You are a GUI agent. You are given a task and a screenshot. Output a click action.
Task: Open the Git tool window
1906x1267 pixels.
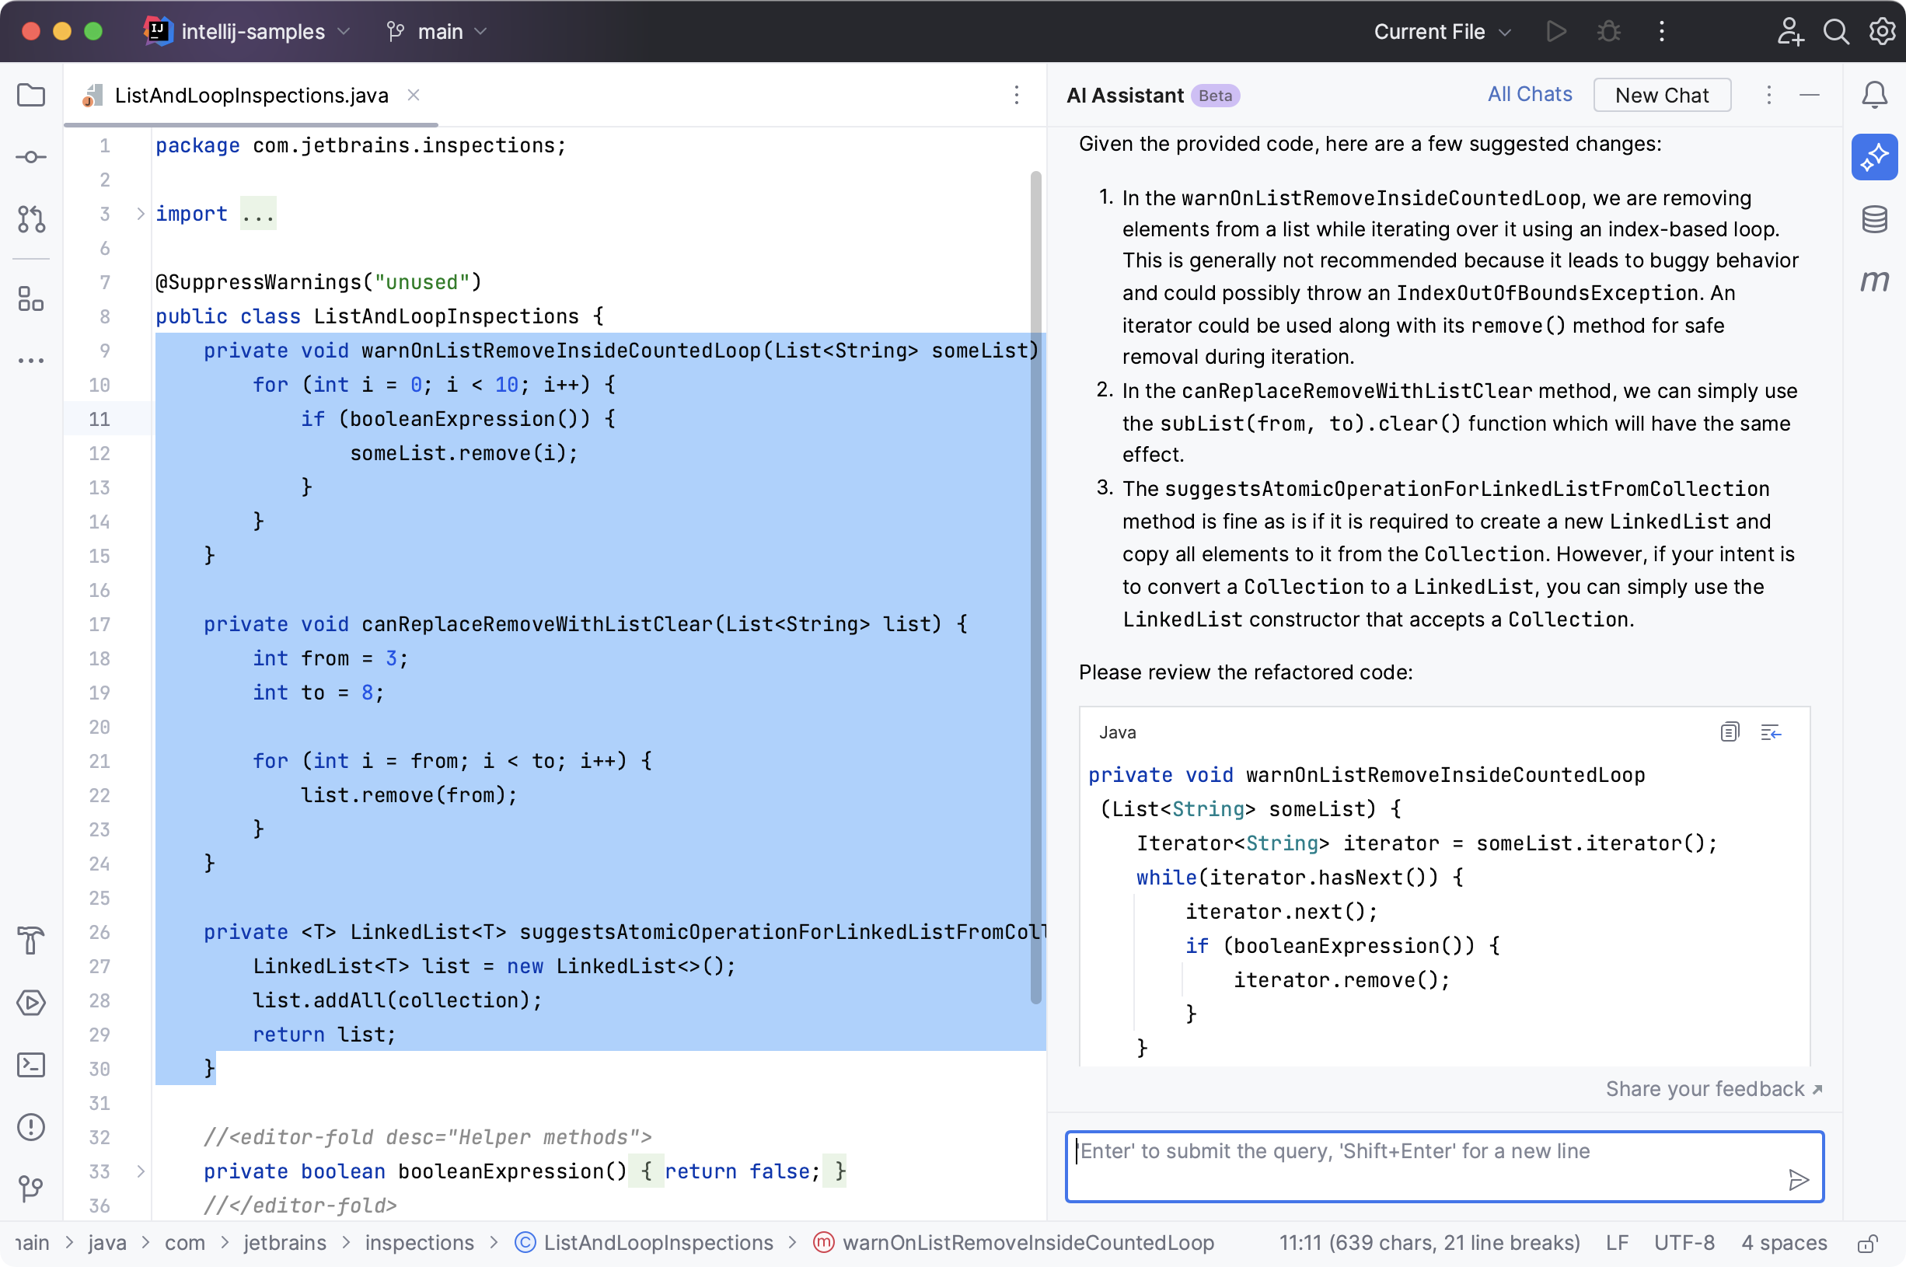pyautogui.click(x=30, y=1188)
